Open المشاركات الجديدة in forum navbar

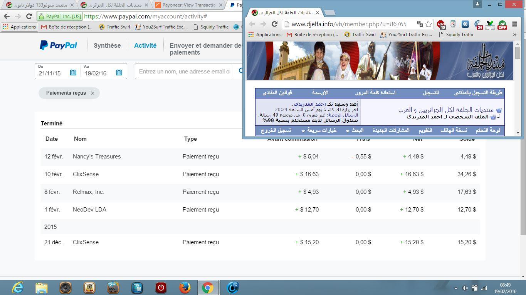391,130
